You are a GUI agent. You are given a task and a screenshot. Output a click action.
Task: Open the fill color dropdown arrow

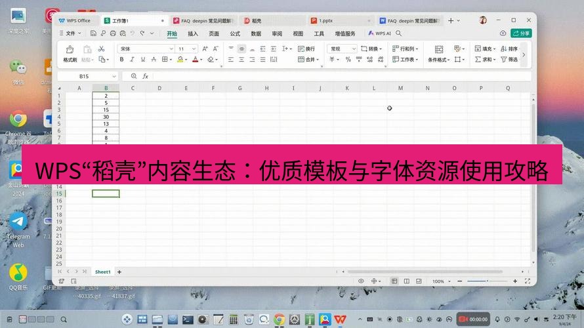coord(186,60)
